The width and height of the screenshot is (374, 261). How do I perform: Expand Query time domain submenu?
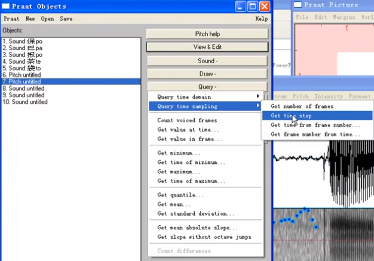click(x=206, y=97)
